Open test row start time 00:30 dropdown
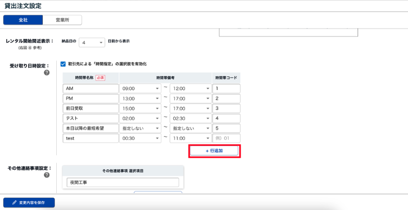 pos(140,138)
